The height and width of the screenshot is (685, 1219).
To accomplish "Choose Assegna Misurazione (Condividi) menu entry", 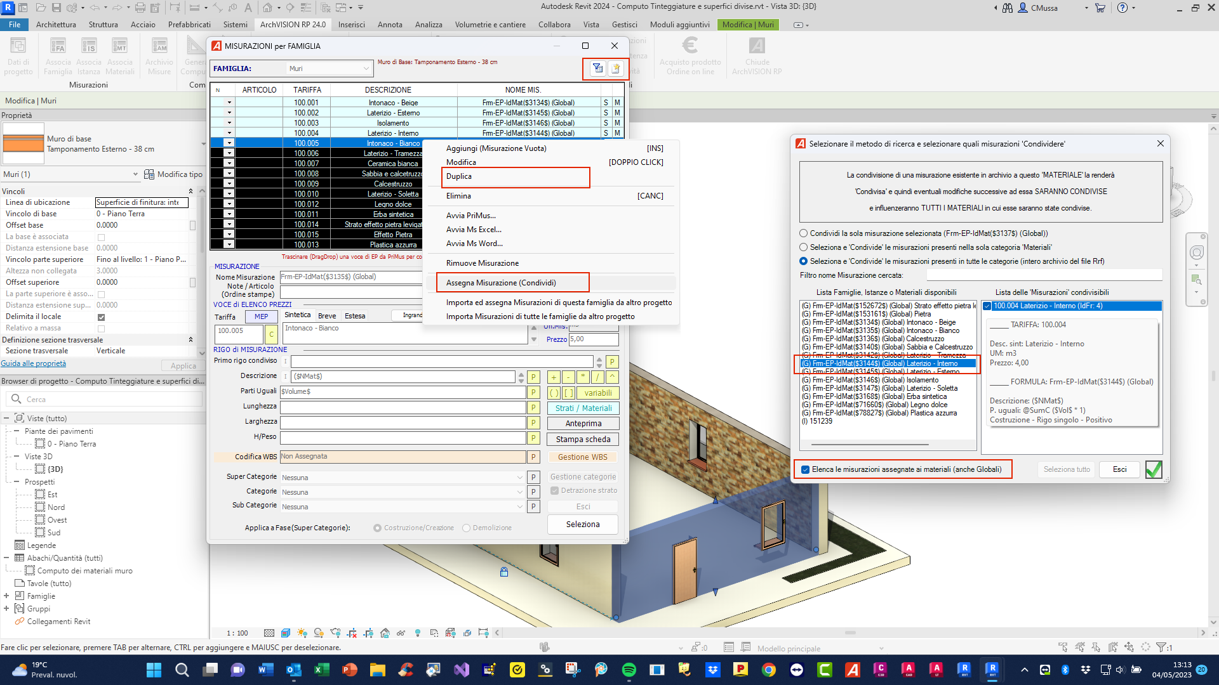I will click(501, 283).
